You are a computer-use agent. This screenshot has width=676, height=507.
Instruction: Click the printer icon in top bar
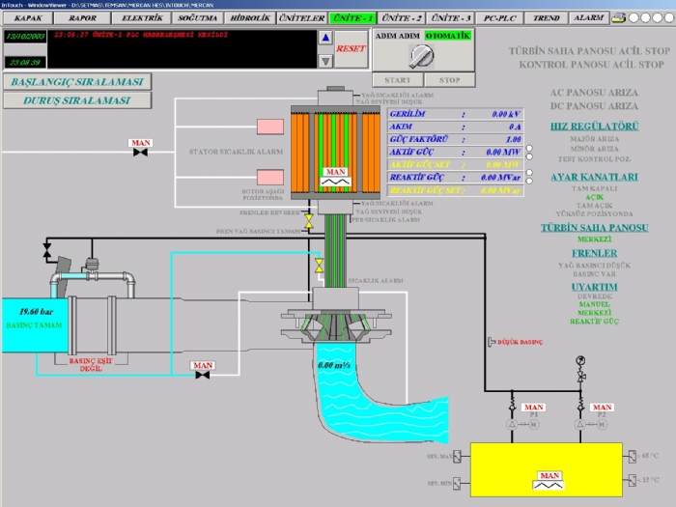click(x=619, y=18)
